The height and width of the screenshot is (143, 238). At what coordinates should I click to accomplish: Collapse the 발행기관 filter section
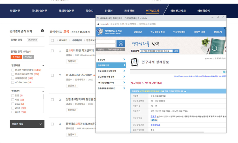point(43,65)
